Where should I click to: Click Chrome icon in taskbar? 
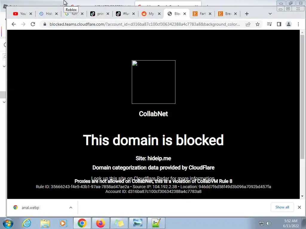click(x=82, y=223)
